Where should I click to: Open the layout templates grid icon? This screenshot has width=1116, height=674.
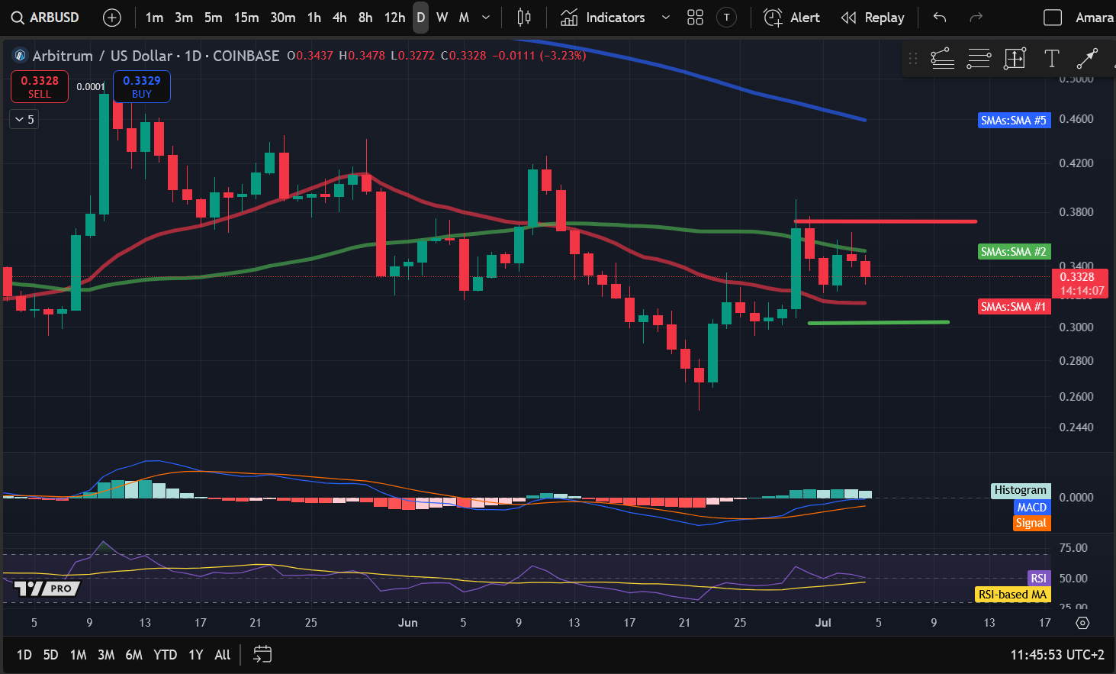tap(695, 18)
